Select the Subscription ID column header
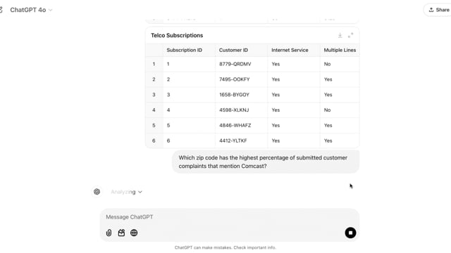This screenshot has width=451, height=253. 185,50
